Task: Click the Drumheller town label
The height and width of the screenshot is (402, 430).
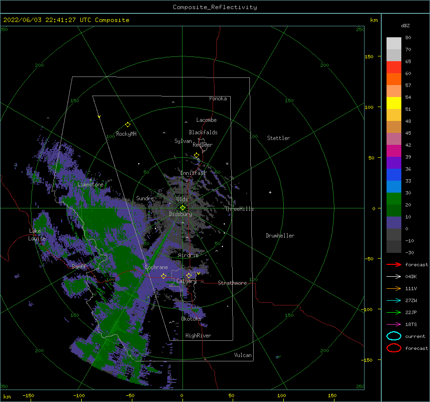Action: tap(280, 236)
